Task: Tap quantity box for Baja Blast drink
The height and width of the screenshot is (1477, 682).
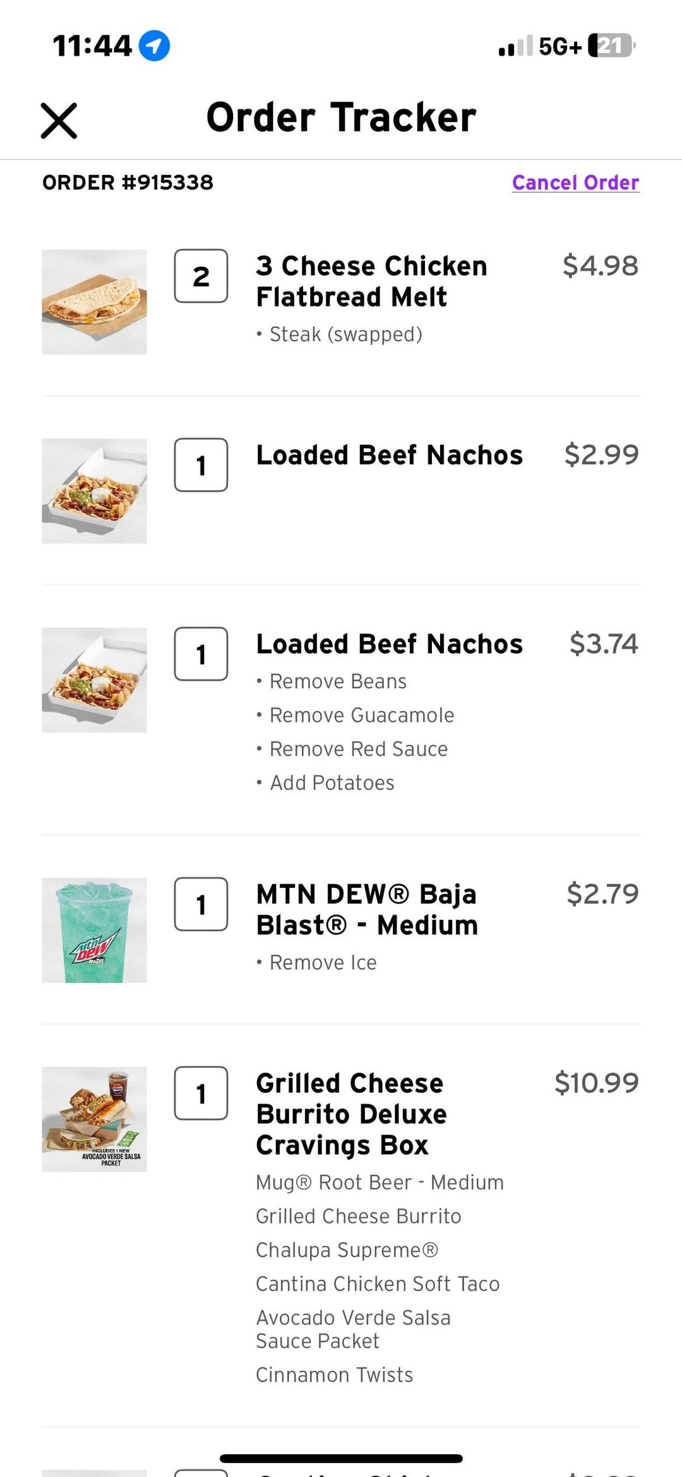Action: (x=201, y=904)
